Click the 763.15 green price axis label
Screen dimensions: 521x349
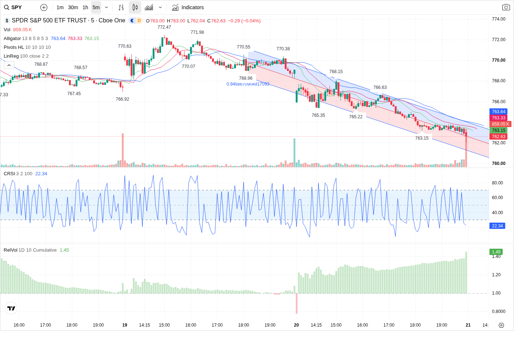point(499,130)
